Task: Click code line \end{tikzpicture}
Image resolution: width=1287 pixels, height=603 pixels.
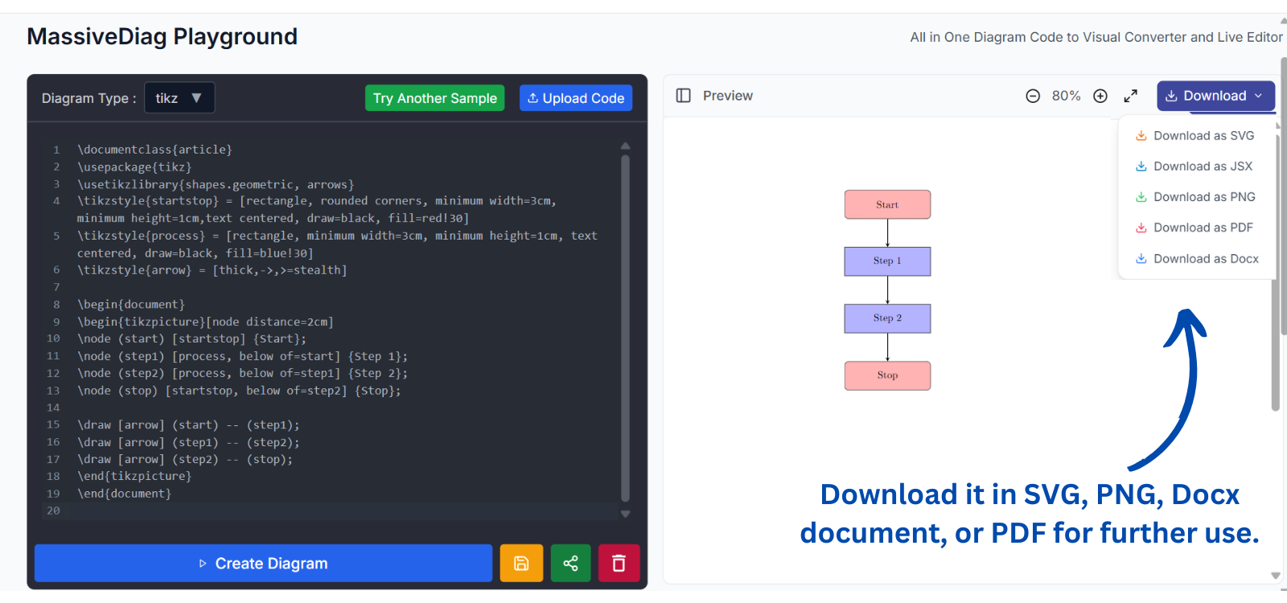Action: point(134,477)
